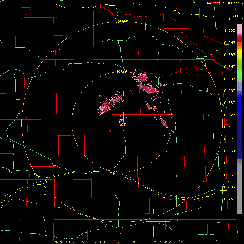Click the TH label at scale bottom

click(233, 211)
